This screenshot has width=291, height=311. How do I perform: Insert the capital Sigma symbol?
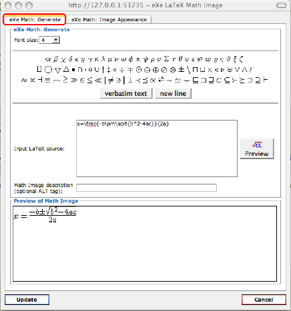tap(166, 59)
